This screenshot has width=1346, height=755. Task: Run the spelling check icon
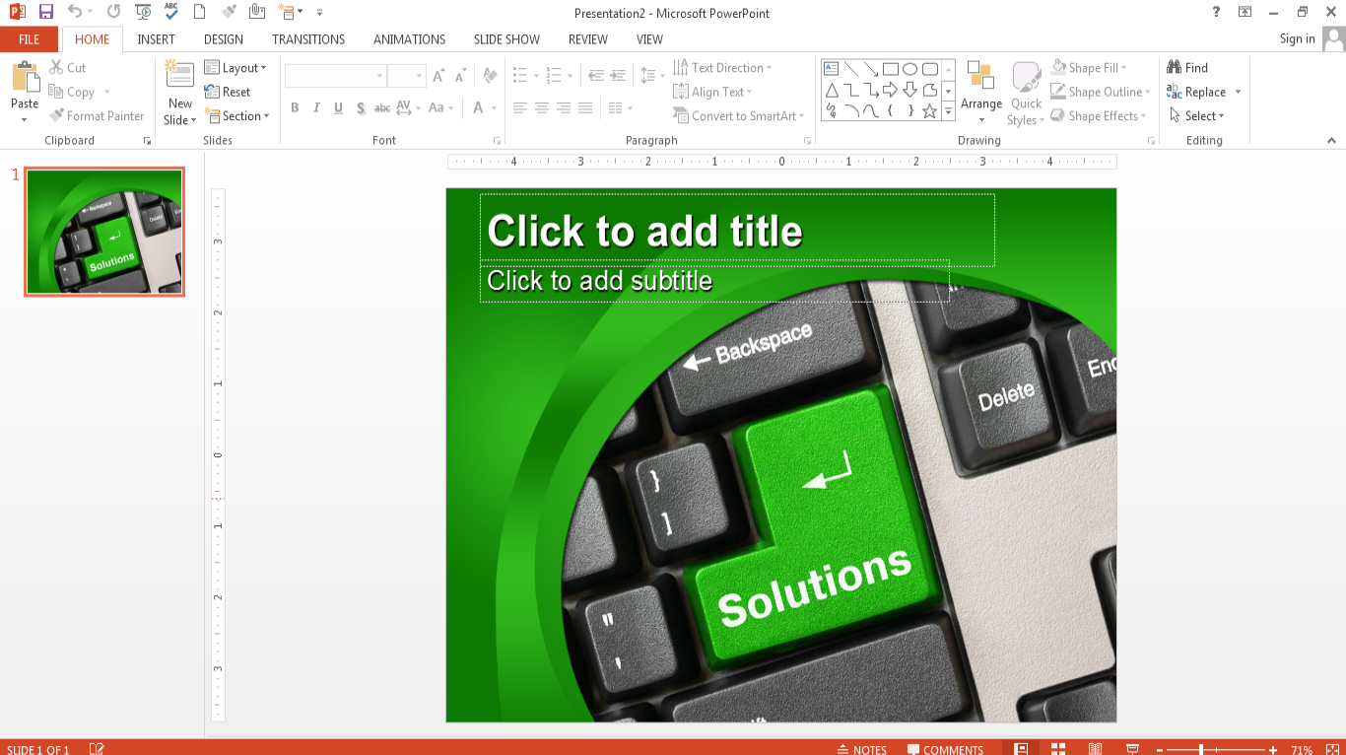171,13
